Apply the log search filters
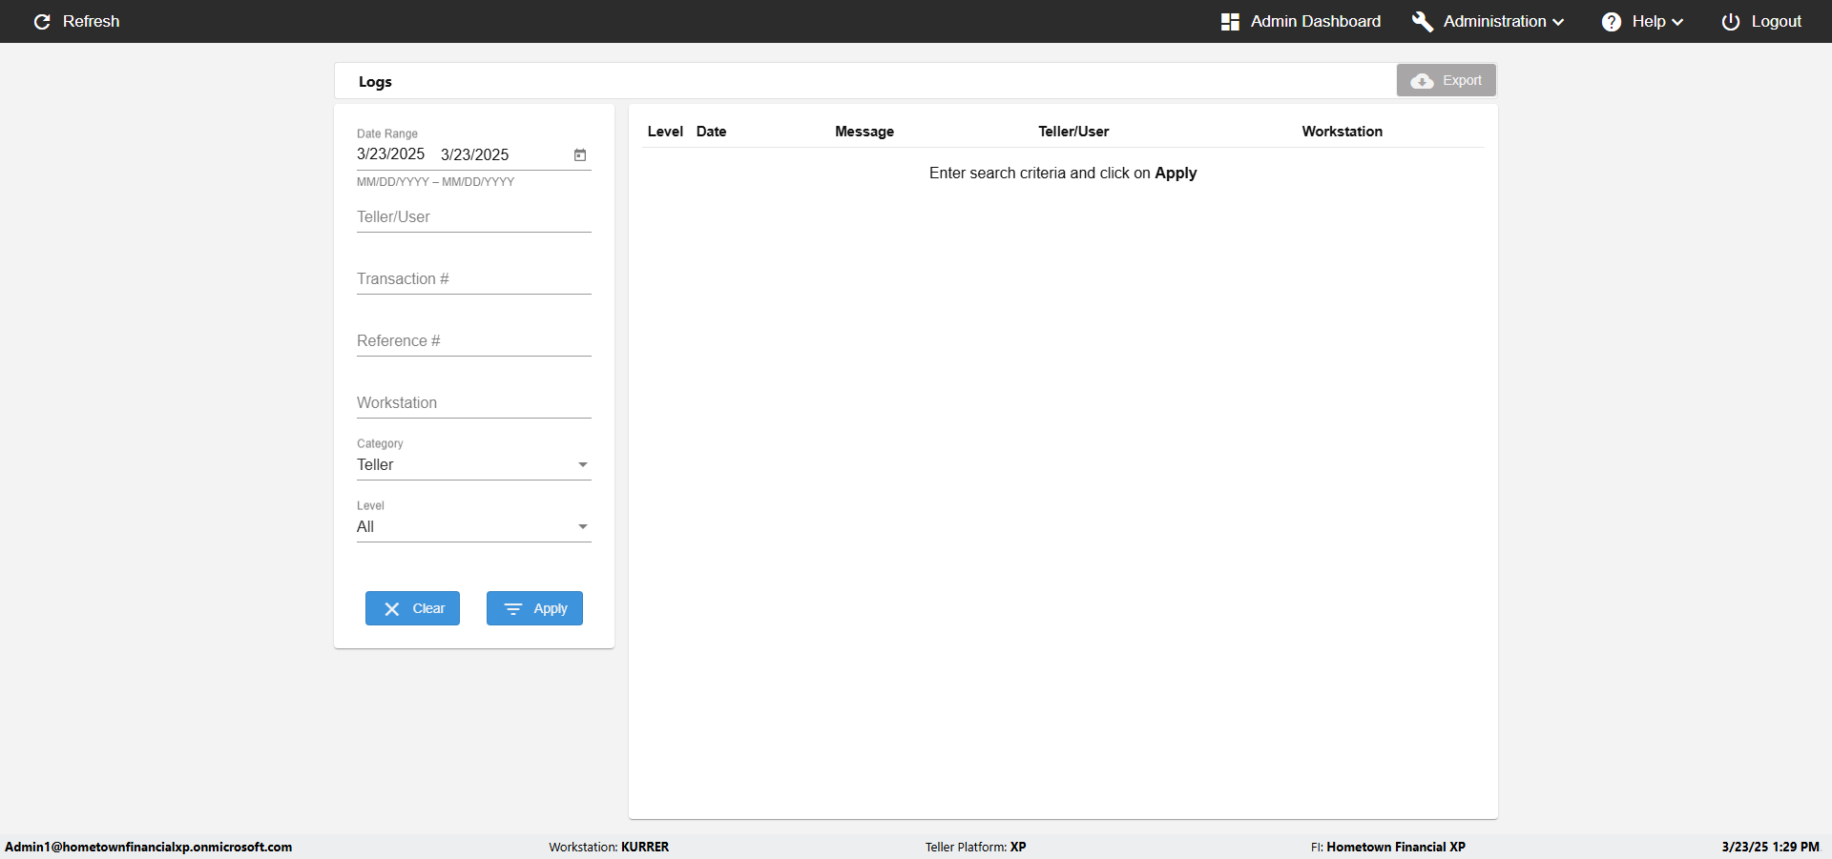This screenshot has height=859, width=1832. tap(534, 608)
